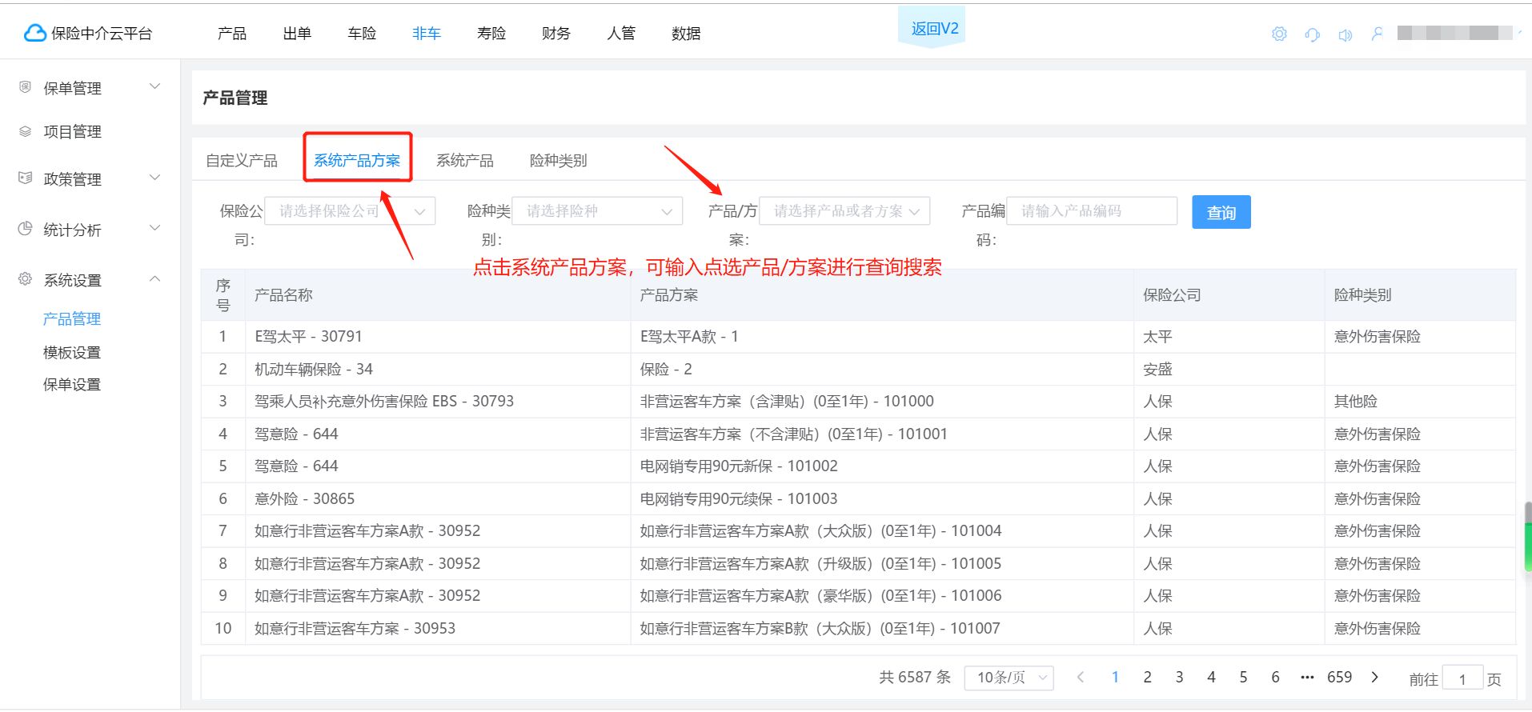
Task: Open the 人管 top menu
Action: tap(621, 34)
